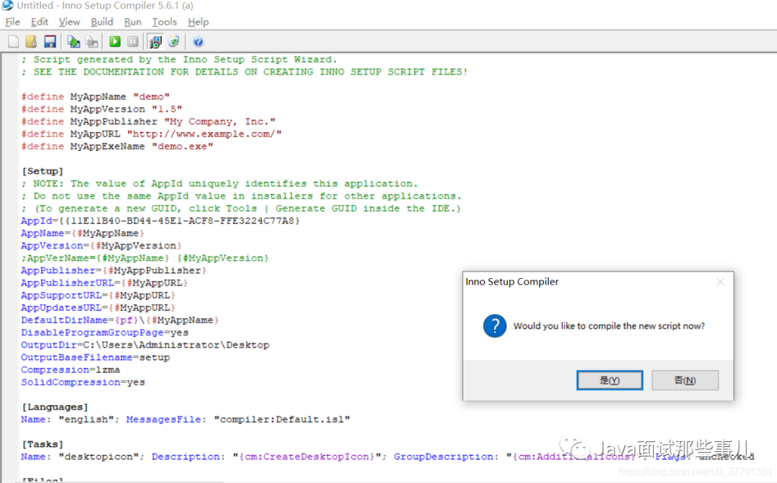777x483 pixels.
Task: Open help with the question mark icon
Action: (x=198, y=42)
